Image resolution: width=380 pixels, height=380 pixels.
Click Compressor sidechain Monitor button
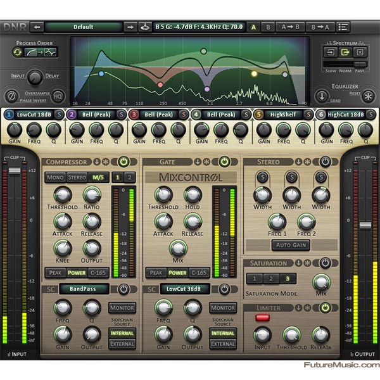122,308
